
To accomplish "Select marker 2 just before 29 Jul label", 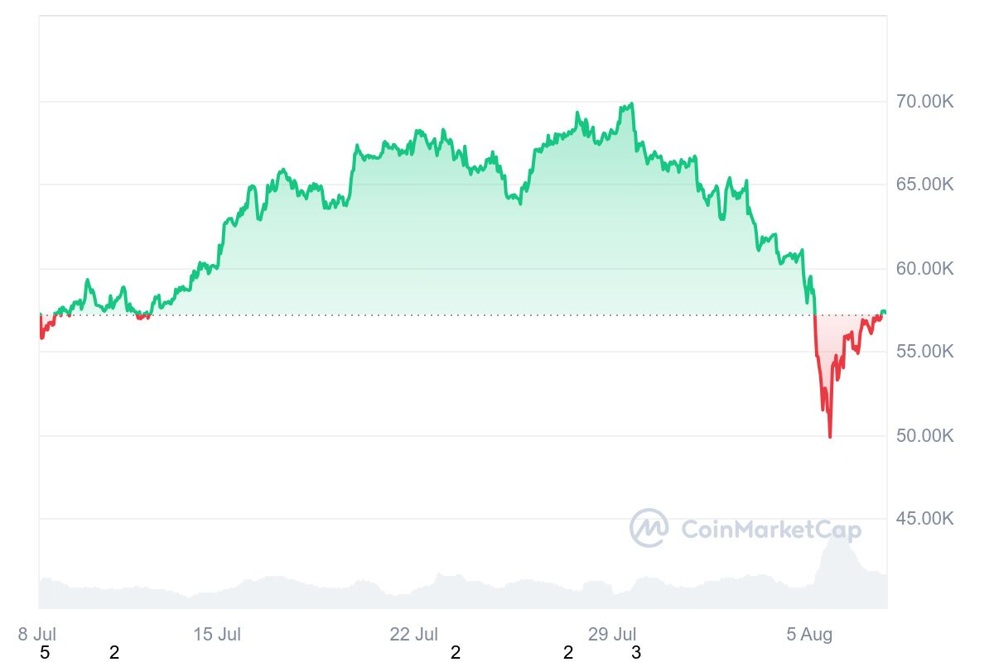I will [568, 653].
